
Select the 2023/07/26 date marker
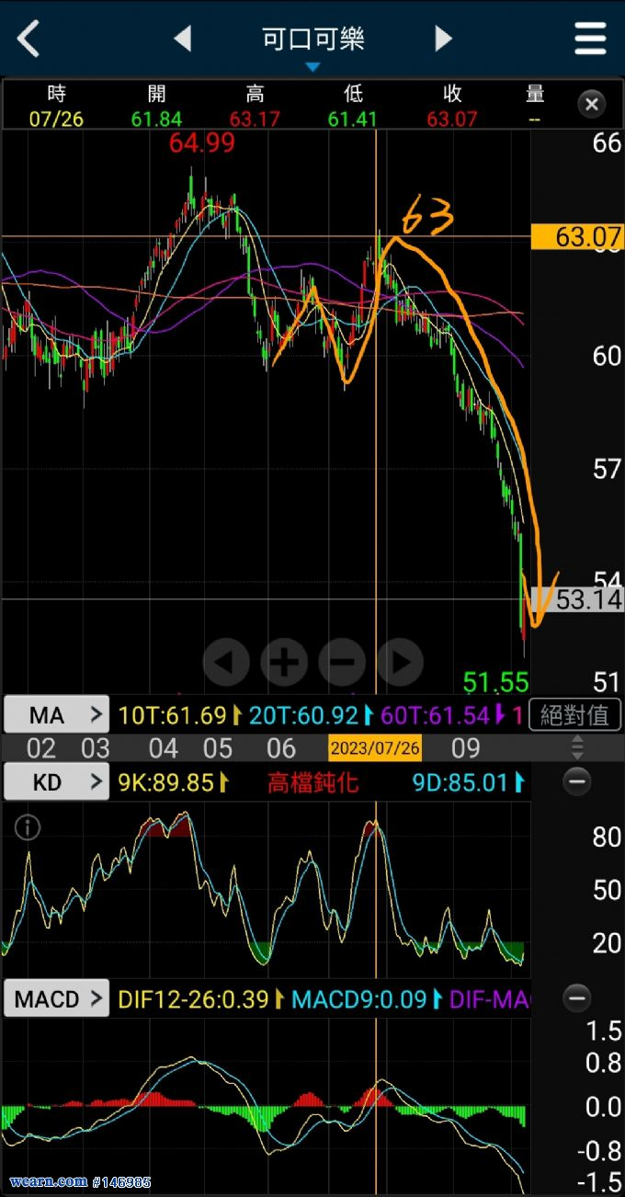tap(374, 747)
